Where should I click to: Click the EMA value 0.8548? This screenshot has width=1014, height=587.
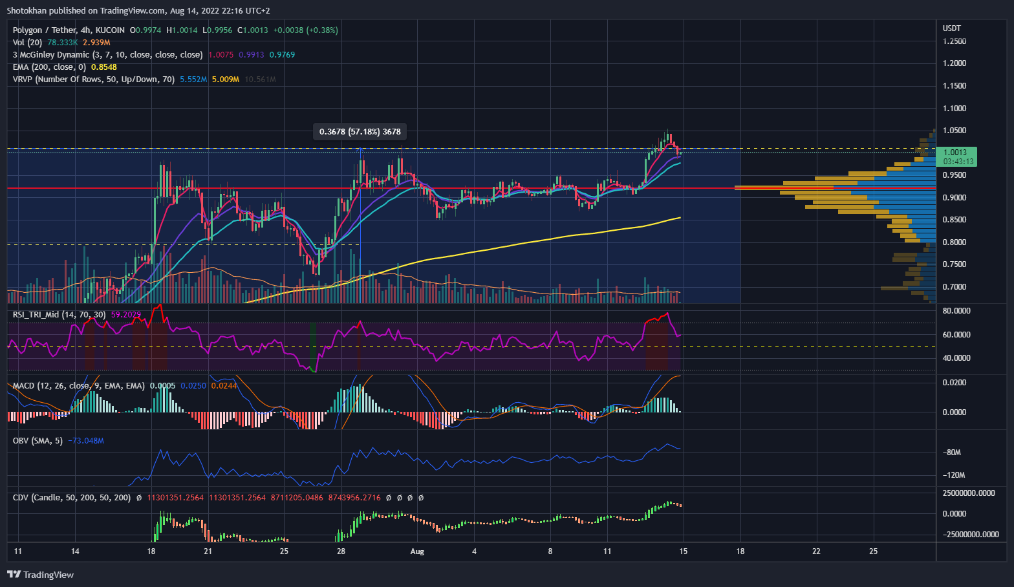pos(104,67)
